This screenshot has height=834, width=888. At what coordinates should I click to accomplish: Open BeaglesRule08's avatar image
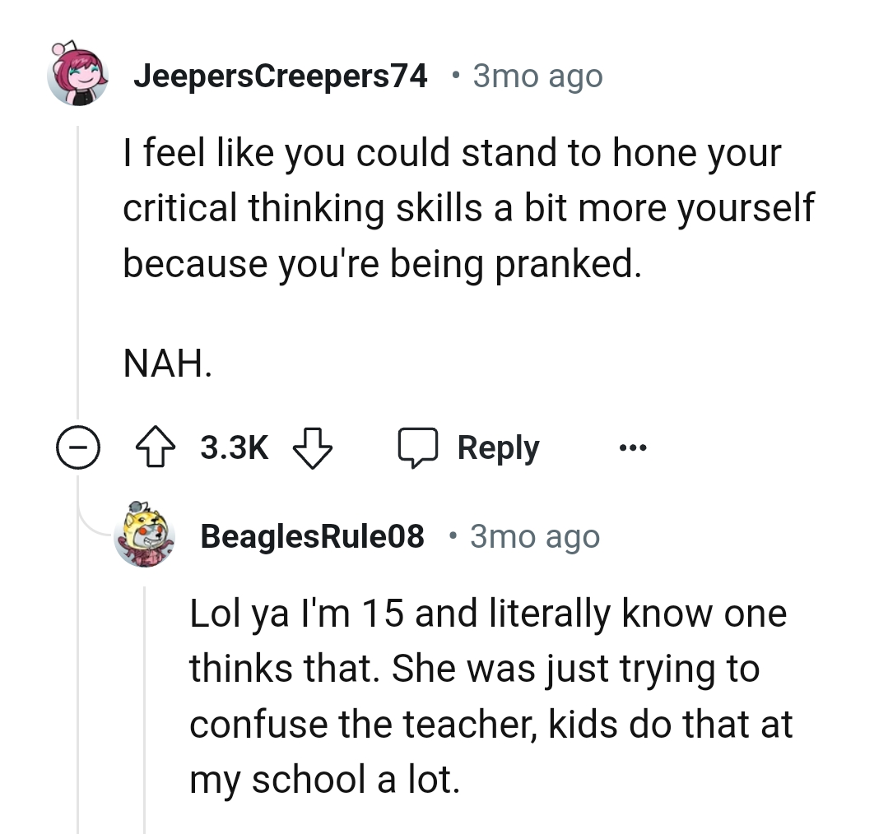(x=146, y=537)
